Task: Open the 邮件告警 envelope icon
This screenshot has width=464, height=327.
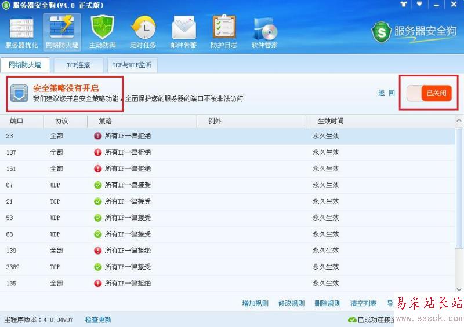Action: [183, 32]
